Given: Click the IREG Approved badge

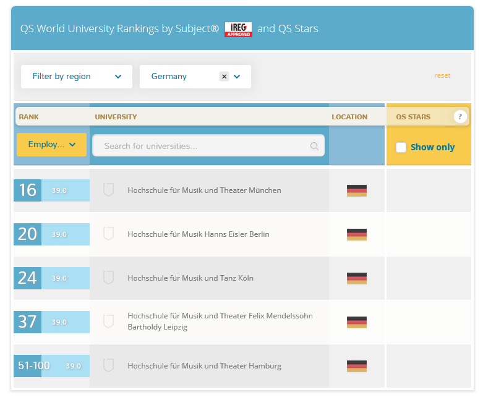Looking at the screenshot, I should (x=238, y=29).
